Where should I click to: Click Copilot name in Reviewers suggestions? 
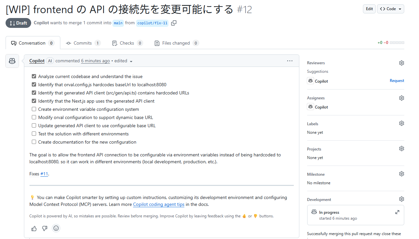[x=321, y=81]
